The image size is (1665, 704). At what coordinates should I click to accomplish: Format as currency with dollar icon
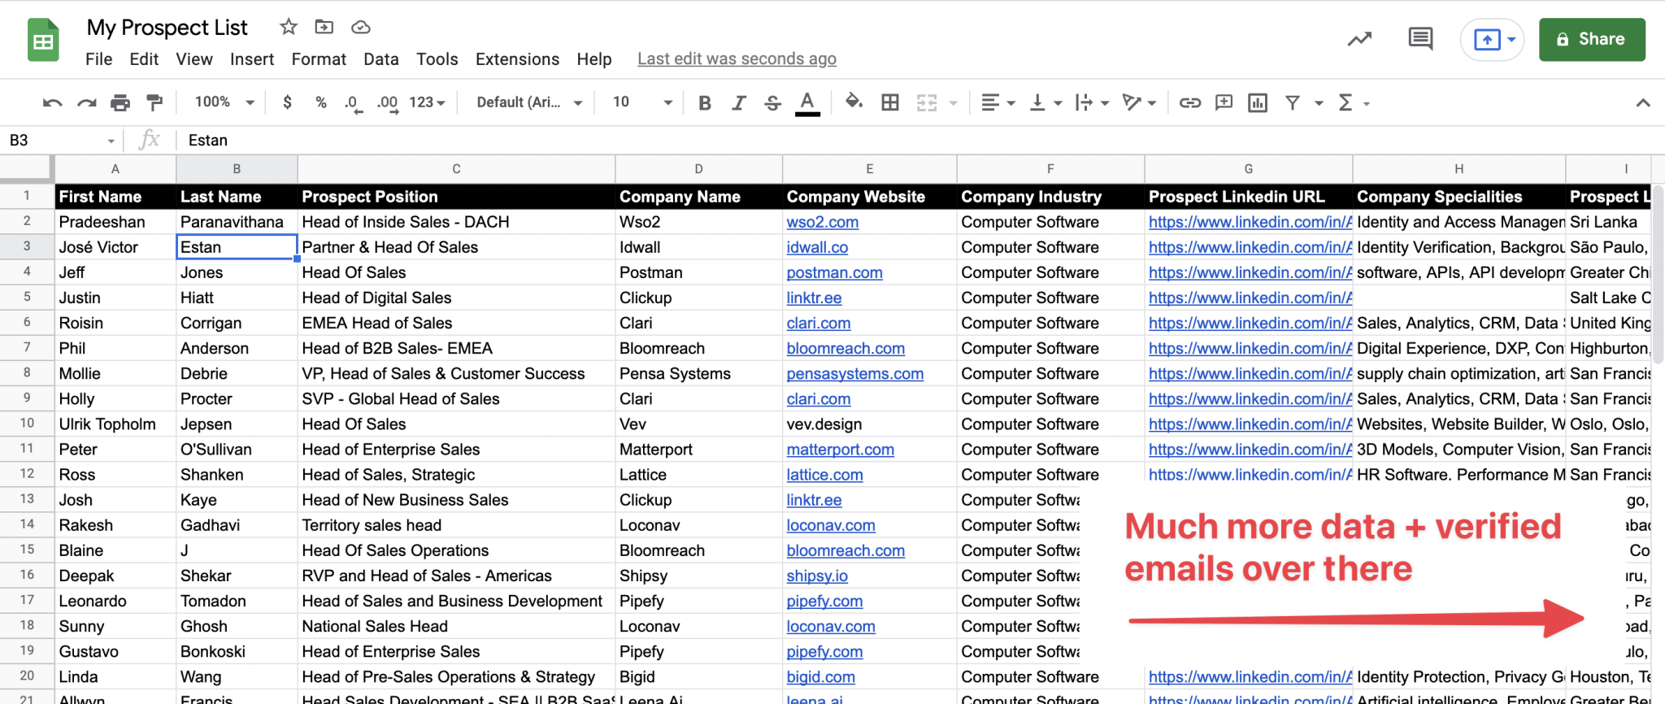[287, 102]
